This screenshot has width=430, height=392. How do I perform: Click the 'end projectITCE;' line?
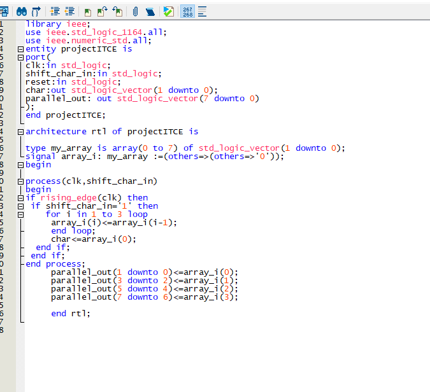point(66,115)
